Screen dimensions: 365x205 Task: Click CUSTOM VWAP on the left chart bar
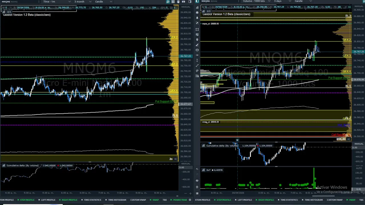click(x=138, y=200)
